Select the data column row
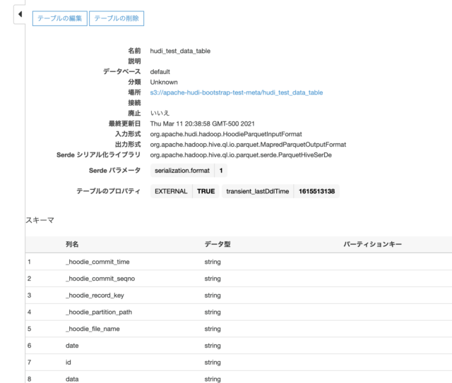452x383 pixels. click(x=239, y=377)
